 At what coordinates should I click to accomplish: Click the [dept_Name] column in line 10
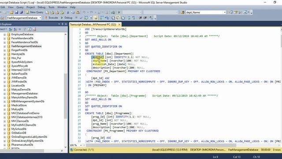click(x=100, y=61)
